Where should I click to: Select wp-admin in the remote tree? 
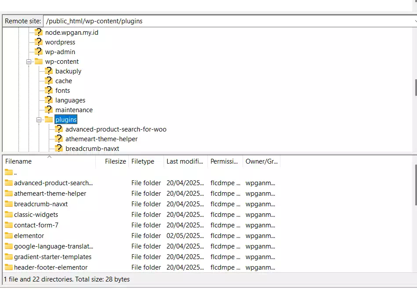point(60,51)
